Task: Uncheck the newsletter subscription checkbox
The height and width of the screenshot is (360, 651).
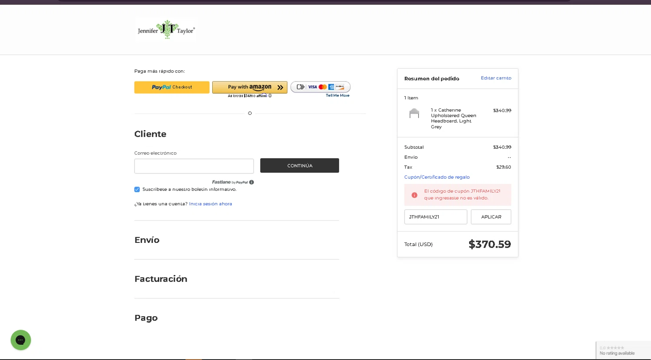Action: point(137,190)
